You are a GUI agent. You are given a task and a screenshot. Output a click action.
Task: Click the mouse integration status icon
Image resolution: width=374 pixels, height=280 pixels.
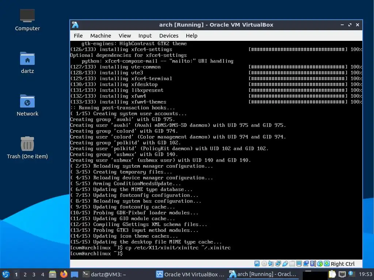click(x=320, y=264)
